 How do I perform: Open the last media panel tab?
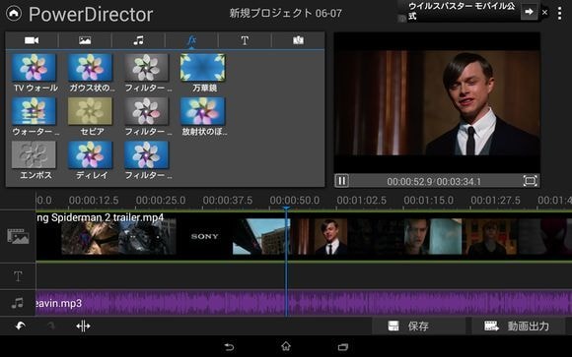[x=298, y=40]
